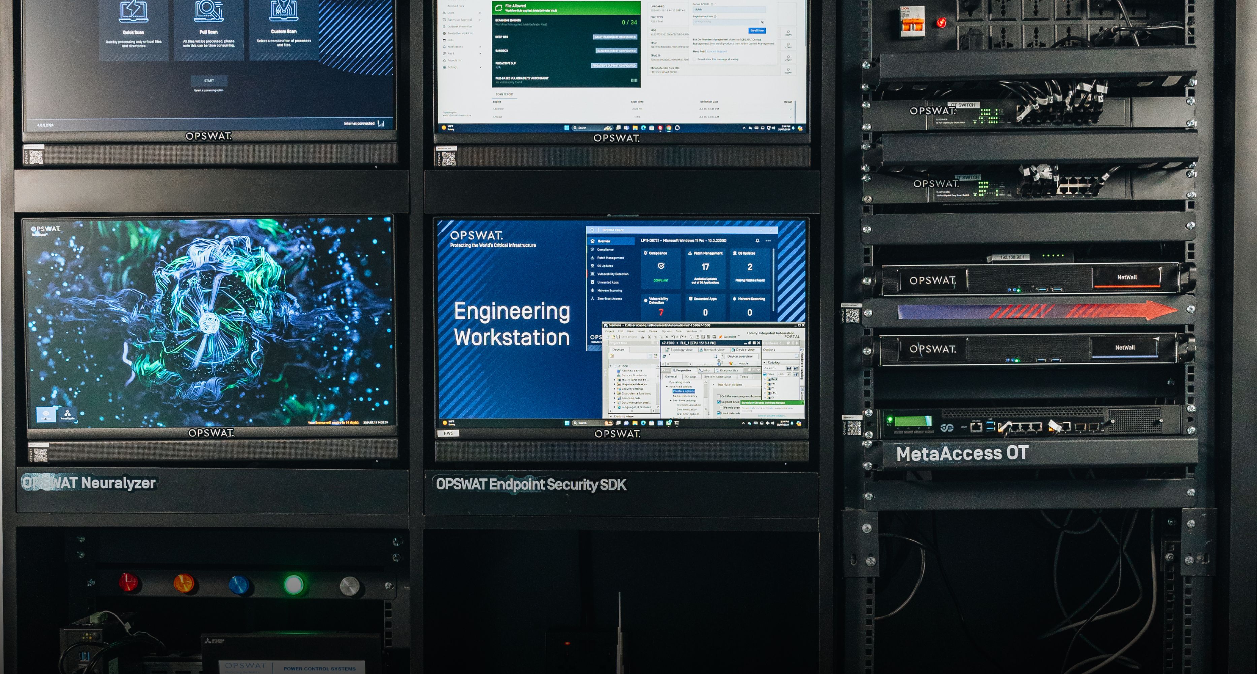Open Patch Management in OPSWAT Client sidebar

click(x=611, y=258)
